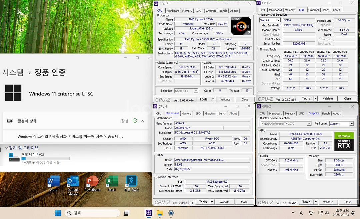
Task: Click BIOS version L3.63 field
Action: [212, 165]
